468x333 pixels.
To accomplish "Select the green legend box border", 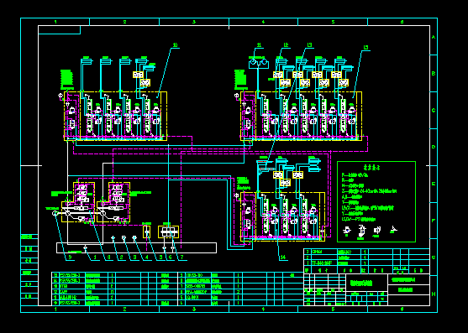I will pyautogui.click(x=376, y=201).
